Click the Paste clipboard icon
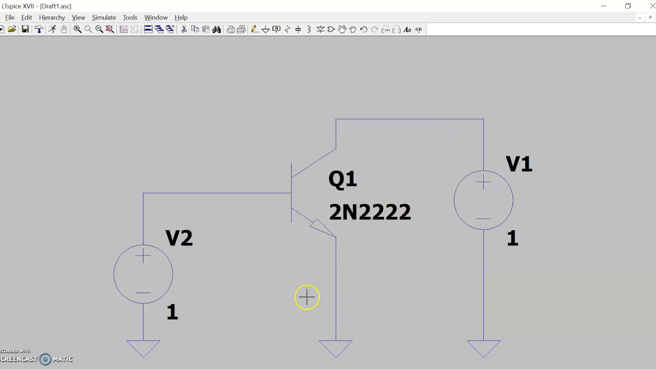656x369 pixels. point(206,30)
